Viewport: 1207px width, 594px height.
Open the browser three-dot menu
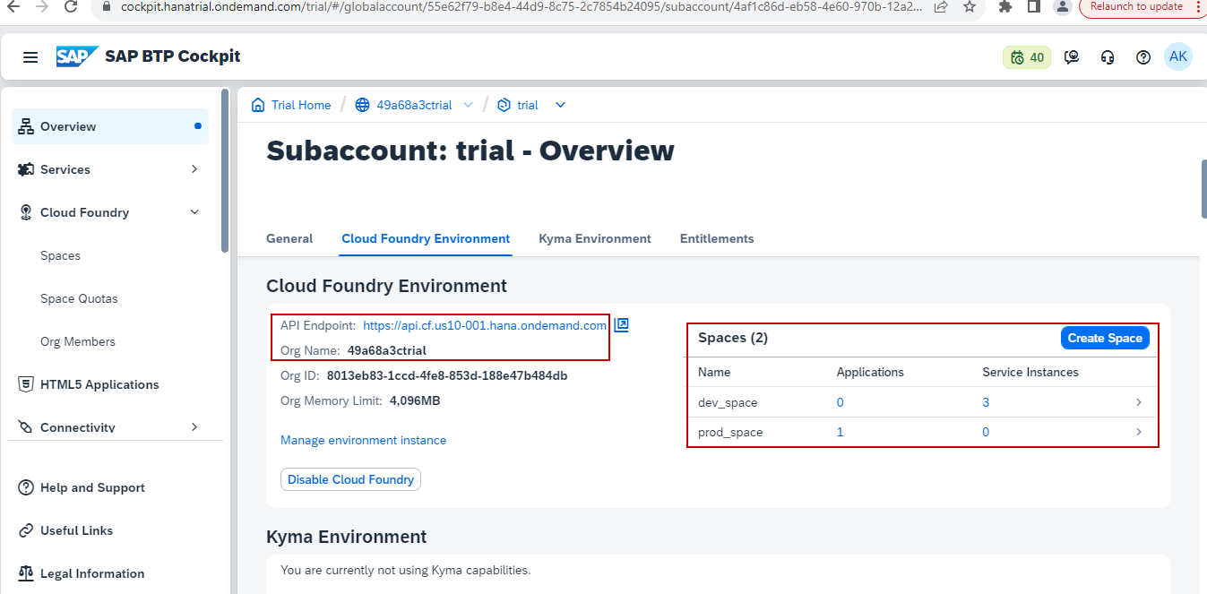(x=1198, y=6)
